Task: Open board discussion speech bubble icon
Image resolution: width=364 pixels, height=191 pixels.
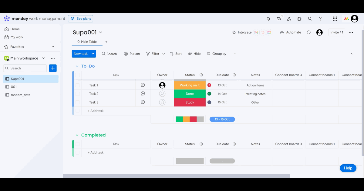Action: coord(308,32)
